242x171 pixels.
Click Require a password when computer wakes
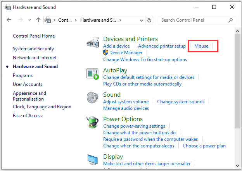[x=150, y=139]
